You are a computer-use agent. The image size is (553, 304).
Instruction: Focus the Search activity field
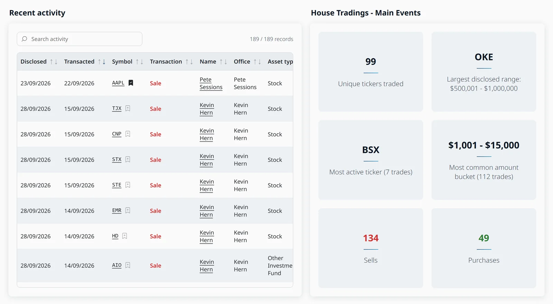point(79,39)
